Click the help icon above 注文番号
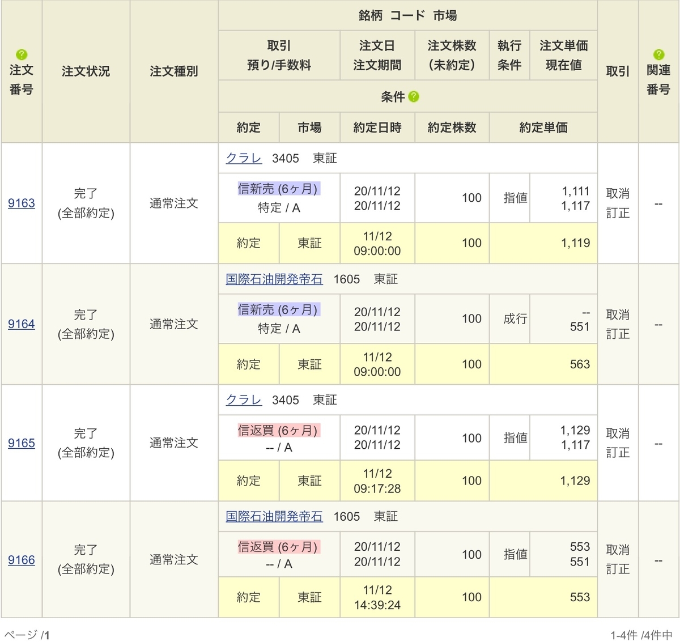 point(22,54)
